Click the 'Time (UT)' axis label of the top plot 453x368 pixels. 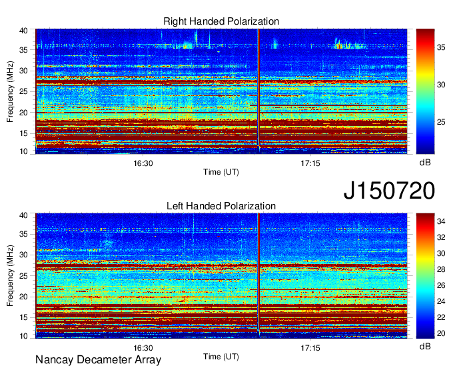click(x=221, y=172)
